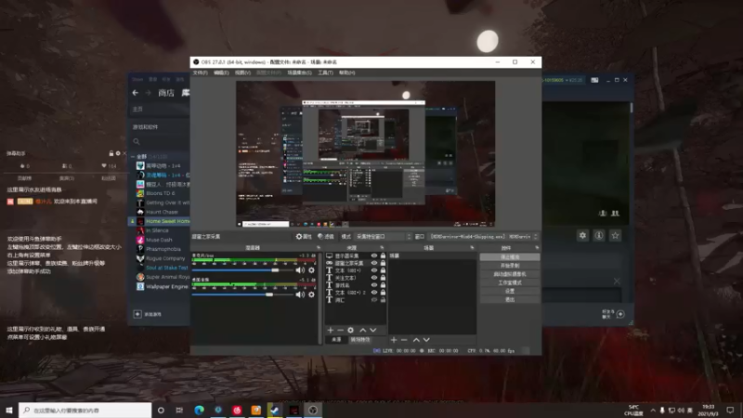
Task: Click lock icon on danmaku assistant overlay
Action: 111,153
